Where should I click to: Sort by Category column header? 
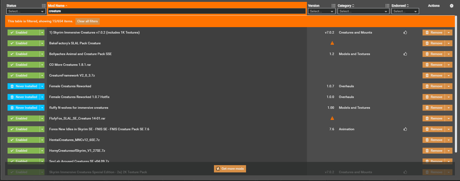[x=346, y=6]
